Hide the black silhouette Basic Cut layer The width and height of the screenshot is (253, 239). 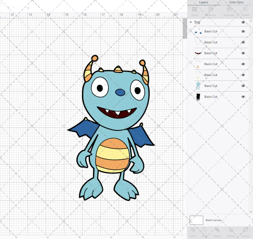243,97
